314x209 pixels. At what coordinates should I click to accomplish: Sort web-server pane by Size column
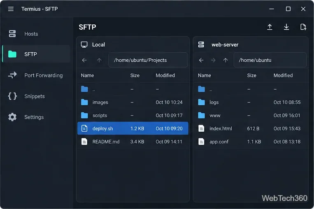tap(251, 75)
